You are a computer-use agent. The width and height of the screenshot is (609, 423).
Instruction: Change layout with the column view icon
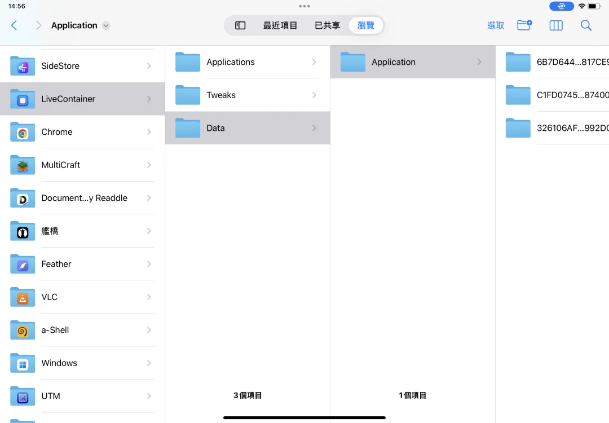(x=556, y=25)
